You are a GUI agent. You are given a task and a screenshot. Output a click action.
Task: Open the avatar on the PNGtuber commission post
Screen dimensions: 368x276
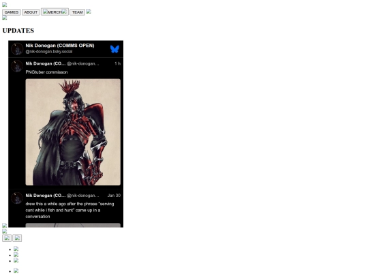point(17,66)
